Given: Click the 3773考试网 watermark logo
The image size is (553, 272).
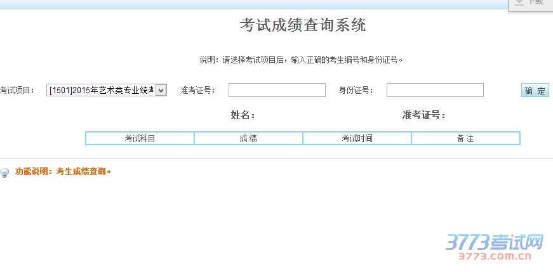Looking at the screenshot, I should pyautogui.click(x=495, y=242).
